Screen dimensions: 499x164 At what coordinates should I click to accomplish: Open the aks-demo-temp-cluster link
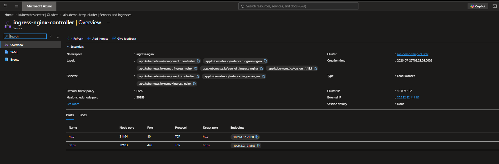[x=413, y=54]
